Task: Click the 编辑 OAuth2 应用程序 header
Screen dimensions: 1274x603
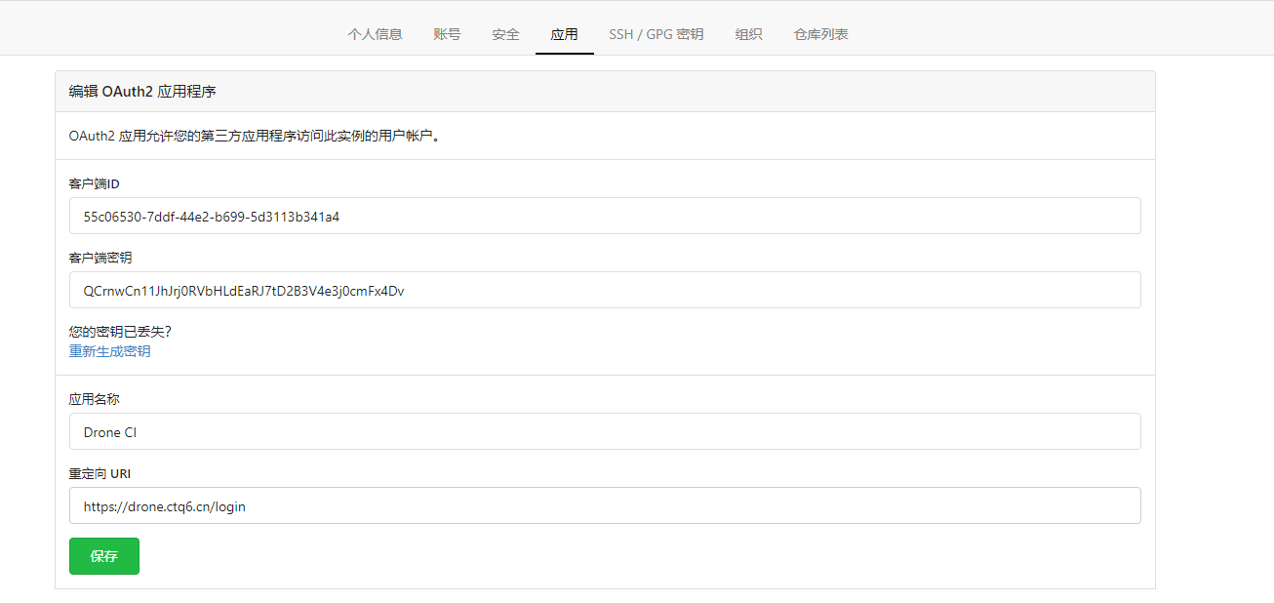Action: pos(142,92)
